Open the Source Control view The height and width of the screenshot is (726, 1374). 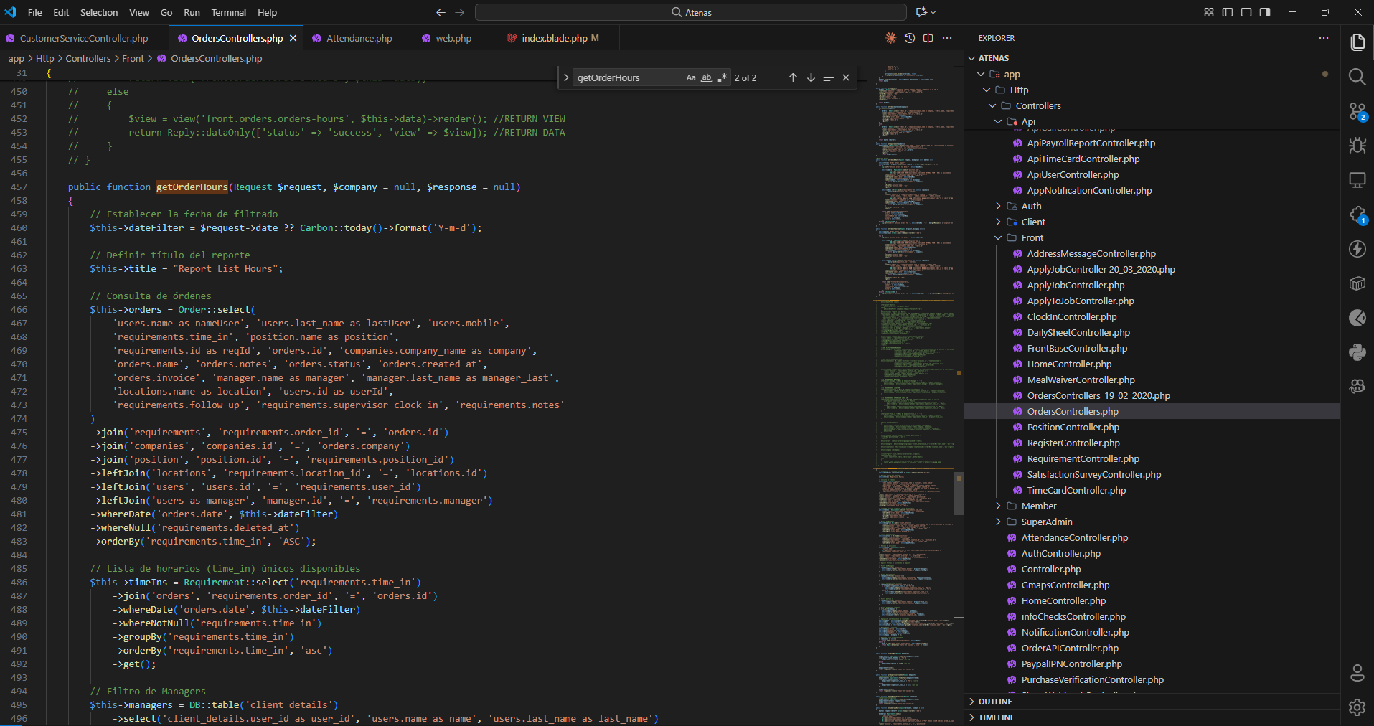tap(1357, 111)
